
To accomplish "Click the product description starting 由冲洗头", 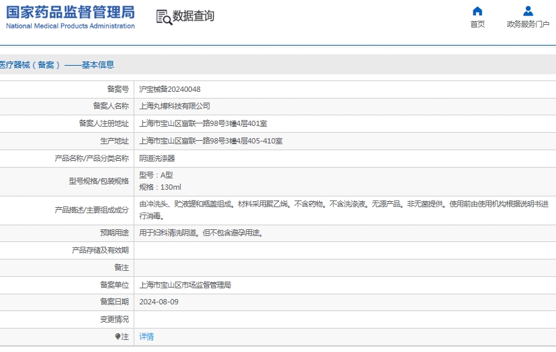I will 344,210.
